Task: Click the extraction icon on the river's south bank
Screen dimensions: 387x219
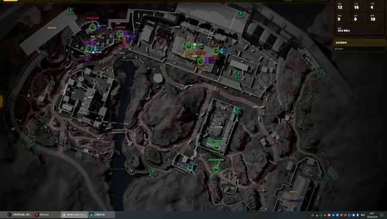Action: point(152,172)
